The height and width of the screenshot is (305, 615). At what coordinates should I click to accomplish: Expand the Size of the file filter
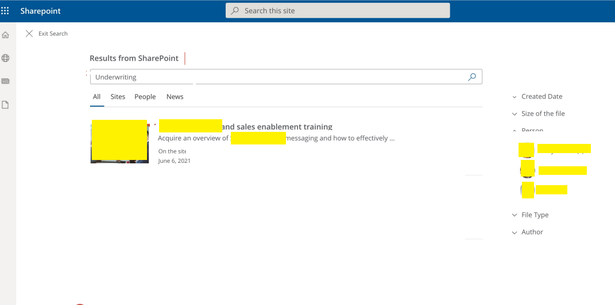(x=538, y=114)
